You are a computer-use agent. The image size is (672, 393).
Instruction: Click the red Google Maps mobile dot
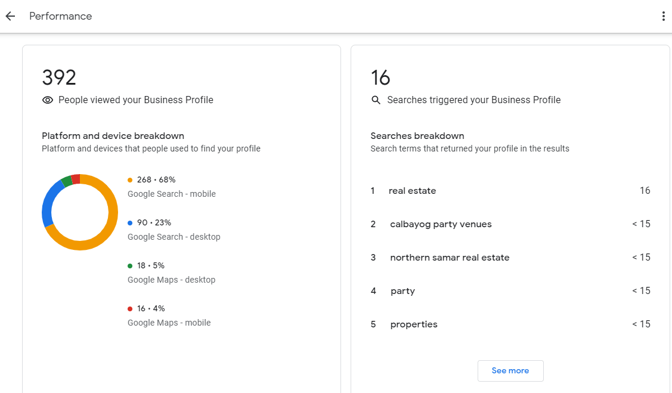[x=130, y=308]
